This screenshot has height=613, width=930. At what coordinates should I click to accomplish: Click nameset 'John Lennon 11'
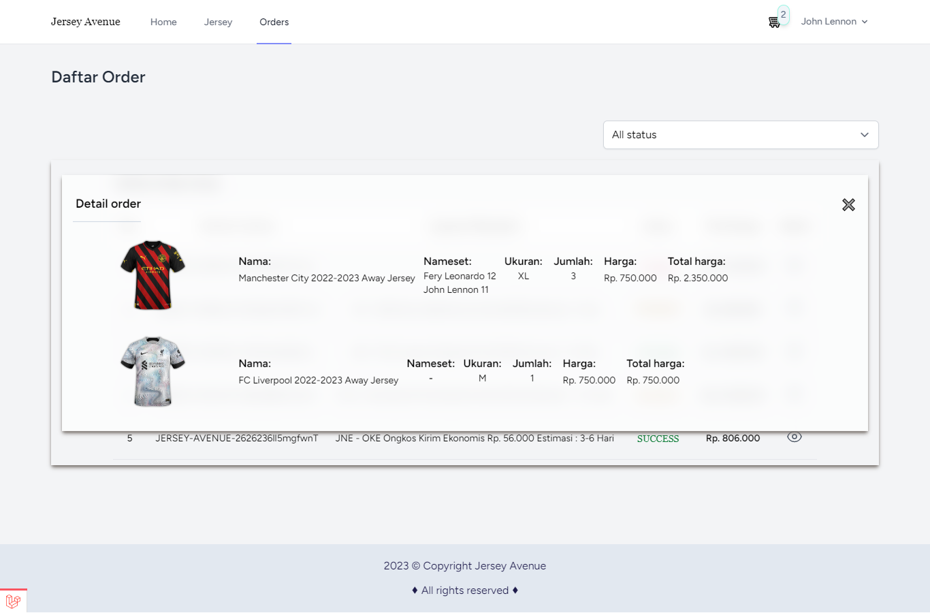coord(456,289)
